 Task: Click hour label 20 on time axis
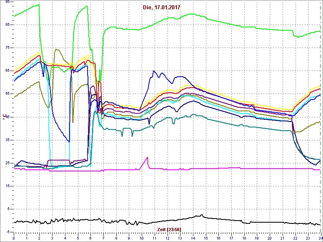coord(270,238)
